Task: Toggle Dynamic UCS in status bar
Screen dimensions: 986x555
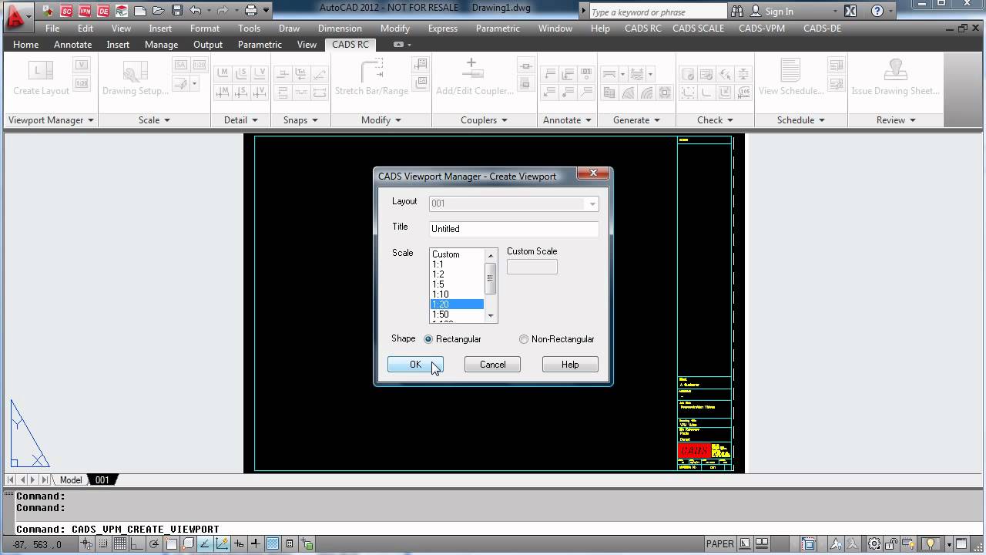Action: [x=222, y=544]
